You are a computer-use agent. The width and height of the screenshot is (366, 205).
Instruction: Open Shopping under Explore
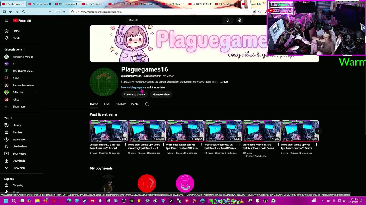[18, 185]
